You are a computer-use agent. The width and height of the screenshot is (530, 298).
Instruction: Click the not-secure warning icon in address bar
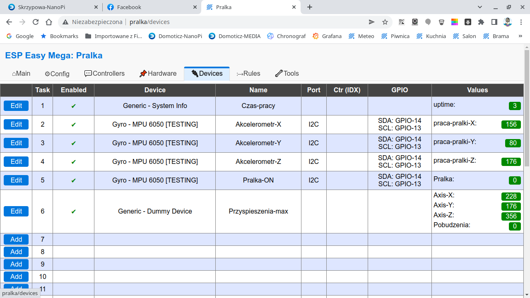65,22
